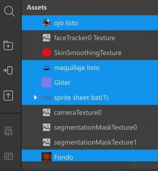Click the faceTracker0 Texture image icon
The image size is (158, 171).
pyautogui.click(x=46, y=38)
